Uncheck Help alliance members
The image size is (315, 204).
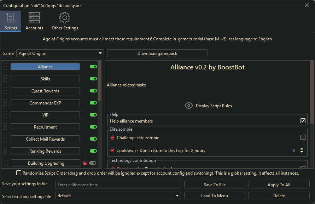(x=303, y=120)
